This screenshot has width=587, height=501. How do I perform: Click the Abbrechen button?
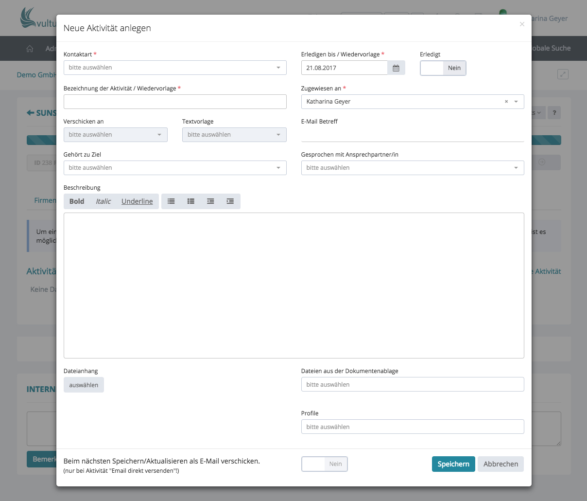click(x=501, y=464)
